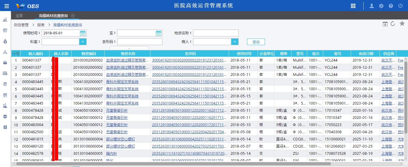Select the 高值耗材追溯查询 tab
This screenshot has height=167, width=408.
coord(53,16)
